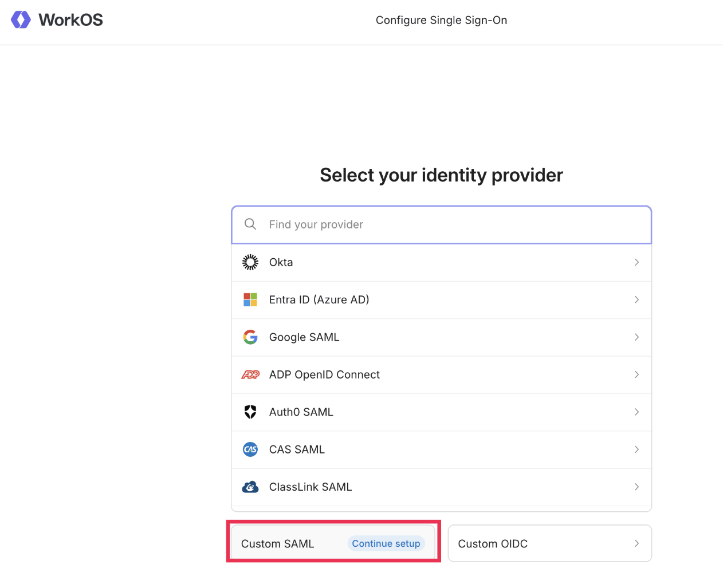Screen dimensions: 723x584
Task: Click the Custom OIDC chevron
Action: [636, 543]
